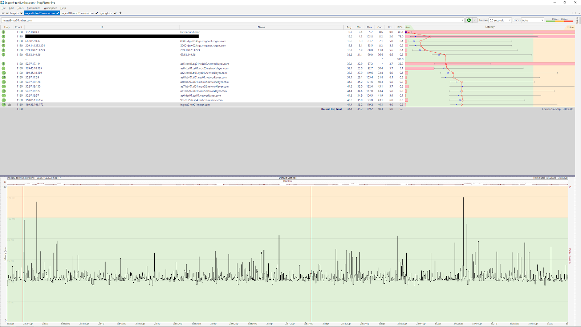Select hop 10 green status icon
This screenshot has width=581, height=327.
click(x=4, y=73)
